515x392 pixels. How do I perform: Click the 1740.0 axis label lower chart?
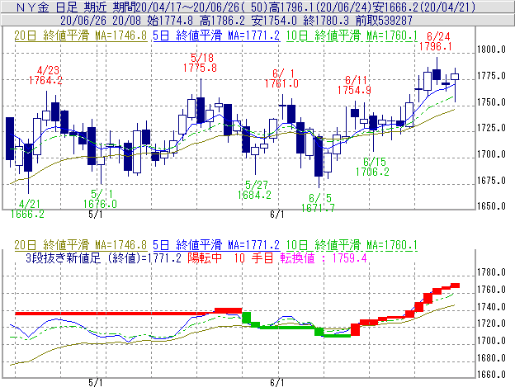pyautogui.click(x=491, y=307)
